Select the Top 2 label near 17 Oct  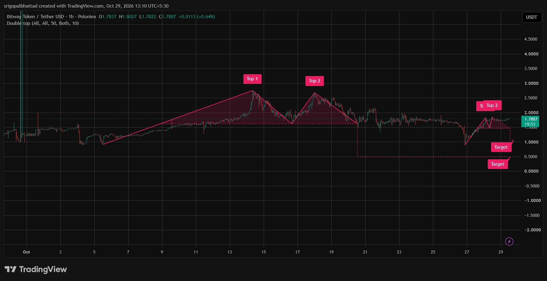(x=314, y=81)
